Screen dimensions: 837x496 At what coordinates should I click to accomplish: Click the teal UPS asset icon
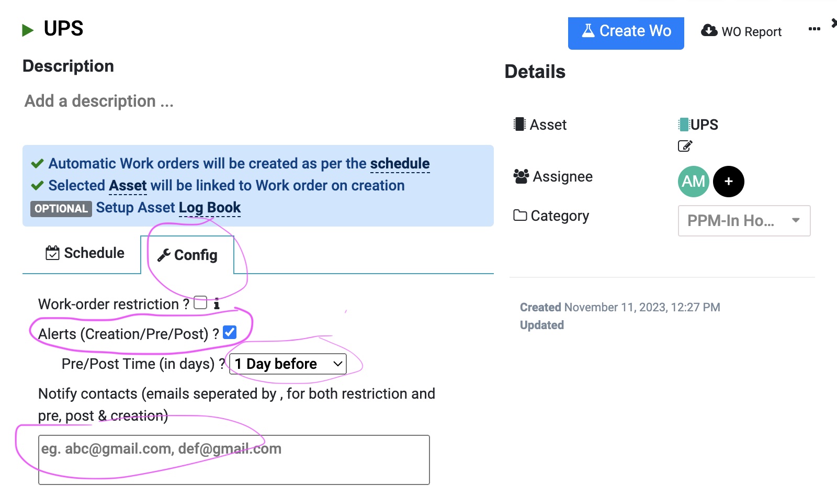[683, 125]
